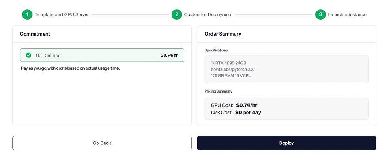Viewport: 386px width, 161px height.
Task: Click the Pricing Summary label
Action: click(218, 91)
